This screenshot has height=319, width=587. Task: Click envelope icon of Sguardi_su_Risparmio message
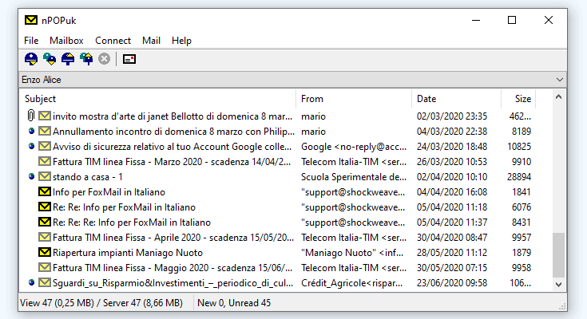coord(45,282)
